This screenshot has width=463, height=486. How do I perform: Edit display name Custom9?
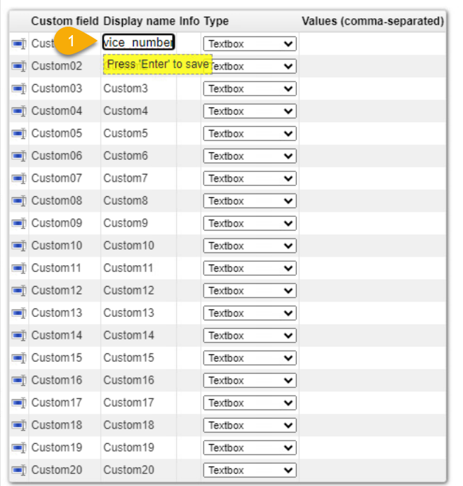click(126, 223)
